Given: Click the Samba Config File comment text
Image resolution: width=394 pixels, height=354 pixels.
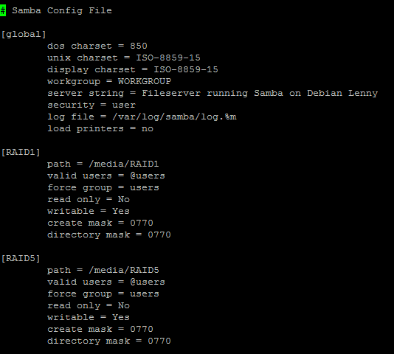Looking at the screenshot, I should (62, 10).
